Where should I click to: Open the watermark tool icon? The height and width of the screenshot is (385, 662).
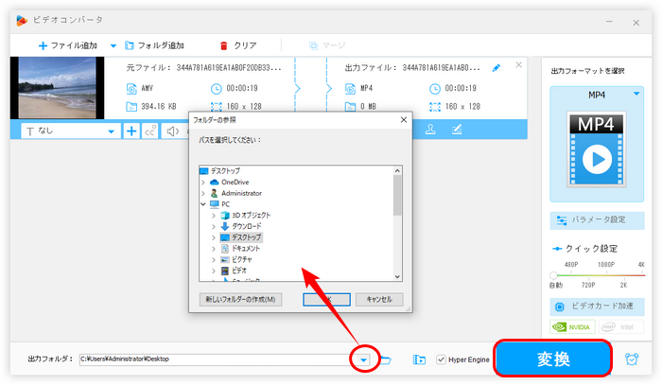click(430, 130)
